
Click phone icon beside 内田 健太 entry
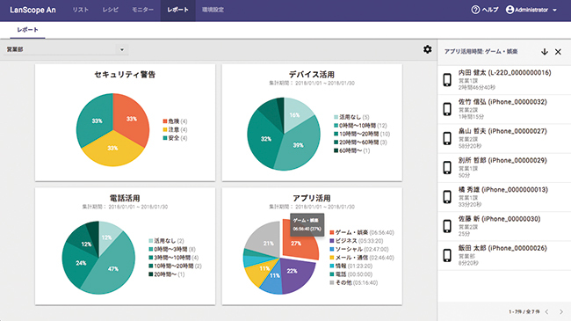[447, 80]
